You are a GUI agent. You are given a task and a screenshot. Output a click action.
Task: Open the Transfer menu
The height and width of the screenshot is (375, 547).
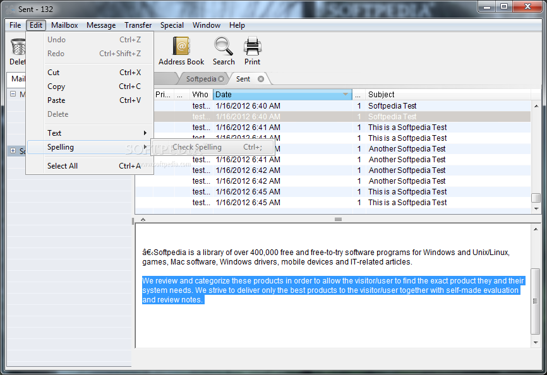coord(138,25)
